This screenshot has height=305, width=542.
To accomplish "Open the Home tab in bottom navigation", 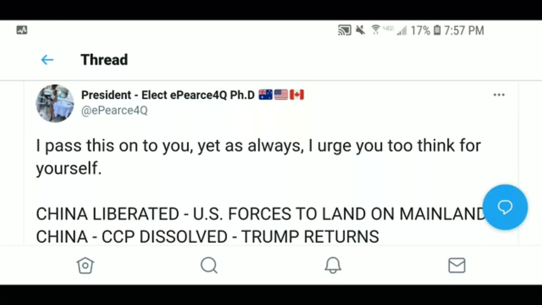I will [x=85, y=266].
